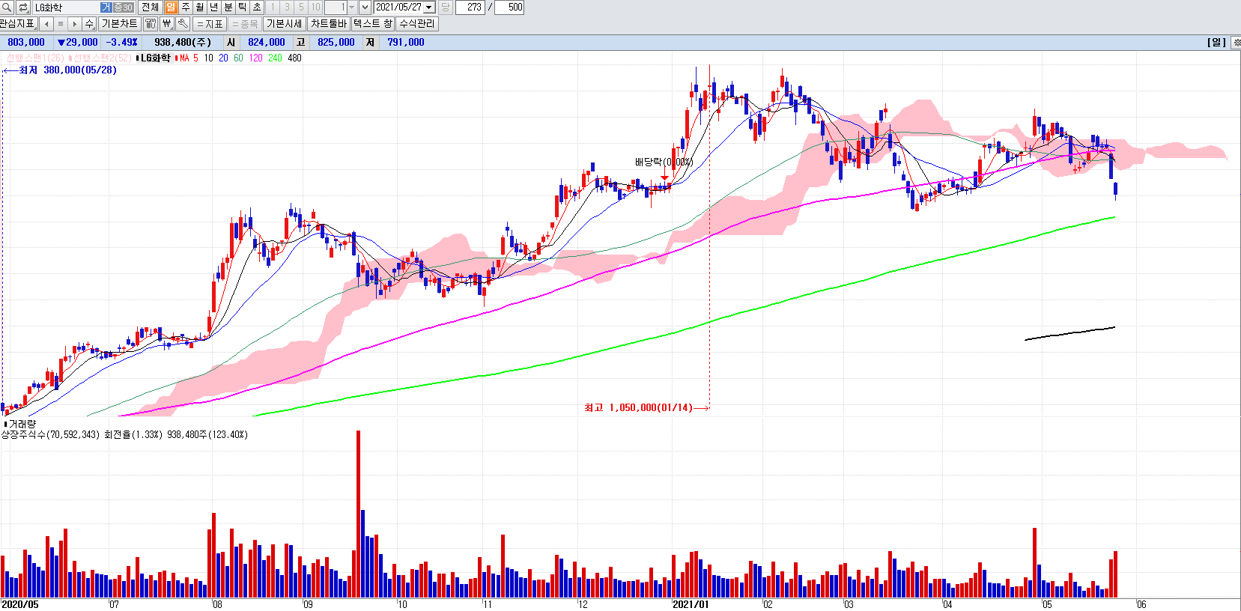Click the 거래량 volume panel label
The image size is (1241, 611).
point(22,424)
